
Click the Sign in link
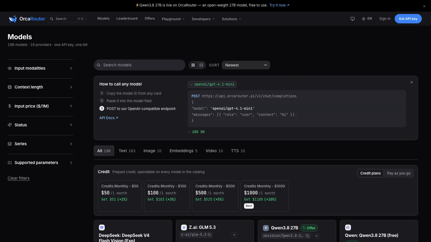pos(385,19)
